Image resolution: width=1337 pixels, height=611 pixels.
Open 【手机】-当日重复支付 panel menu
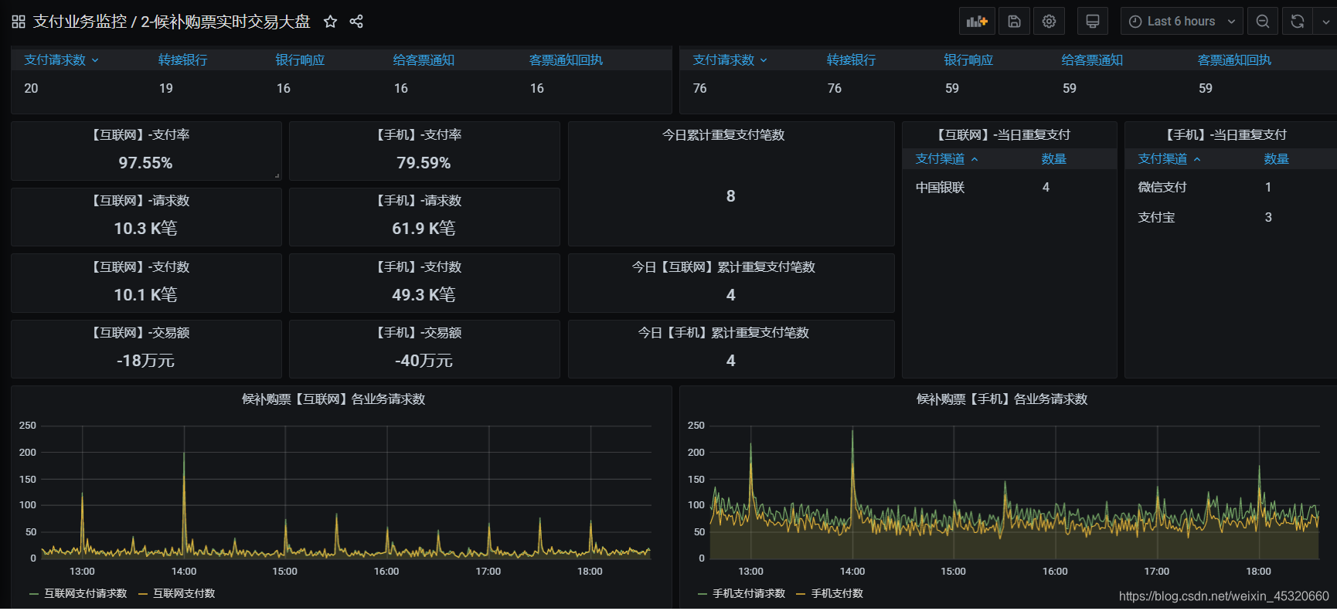(1226, 135)
